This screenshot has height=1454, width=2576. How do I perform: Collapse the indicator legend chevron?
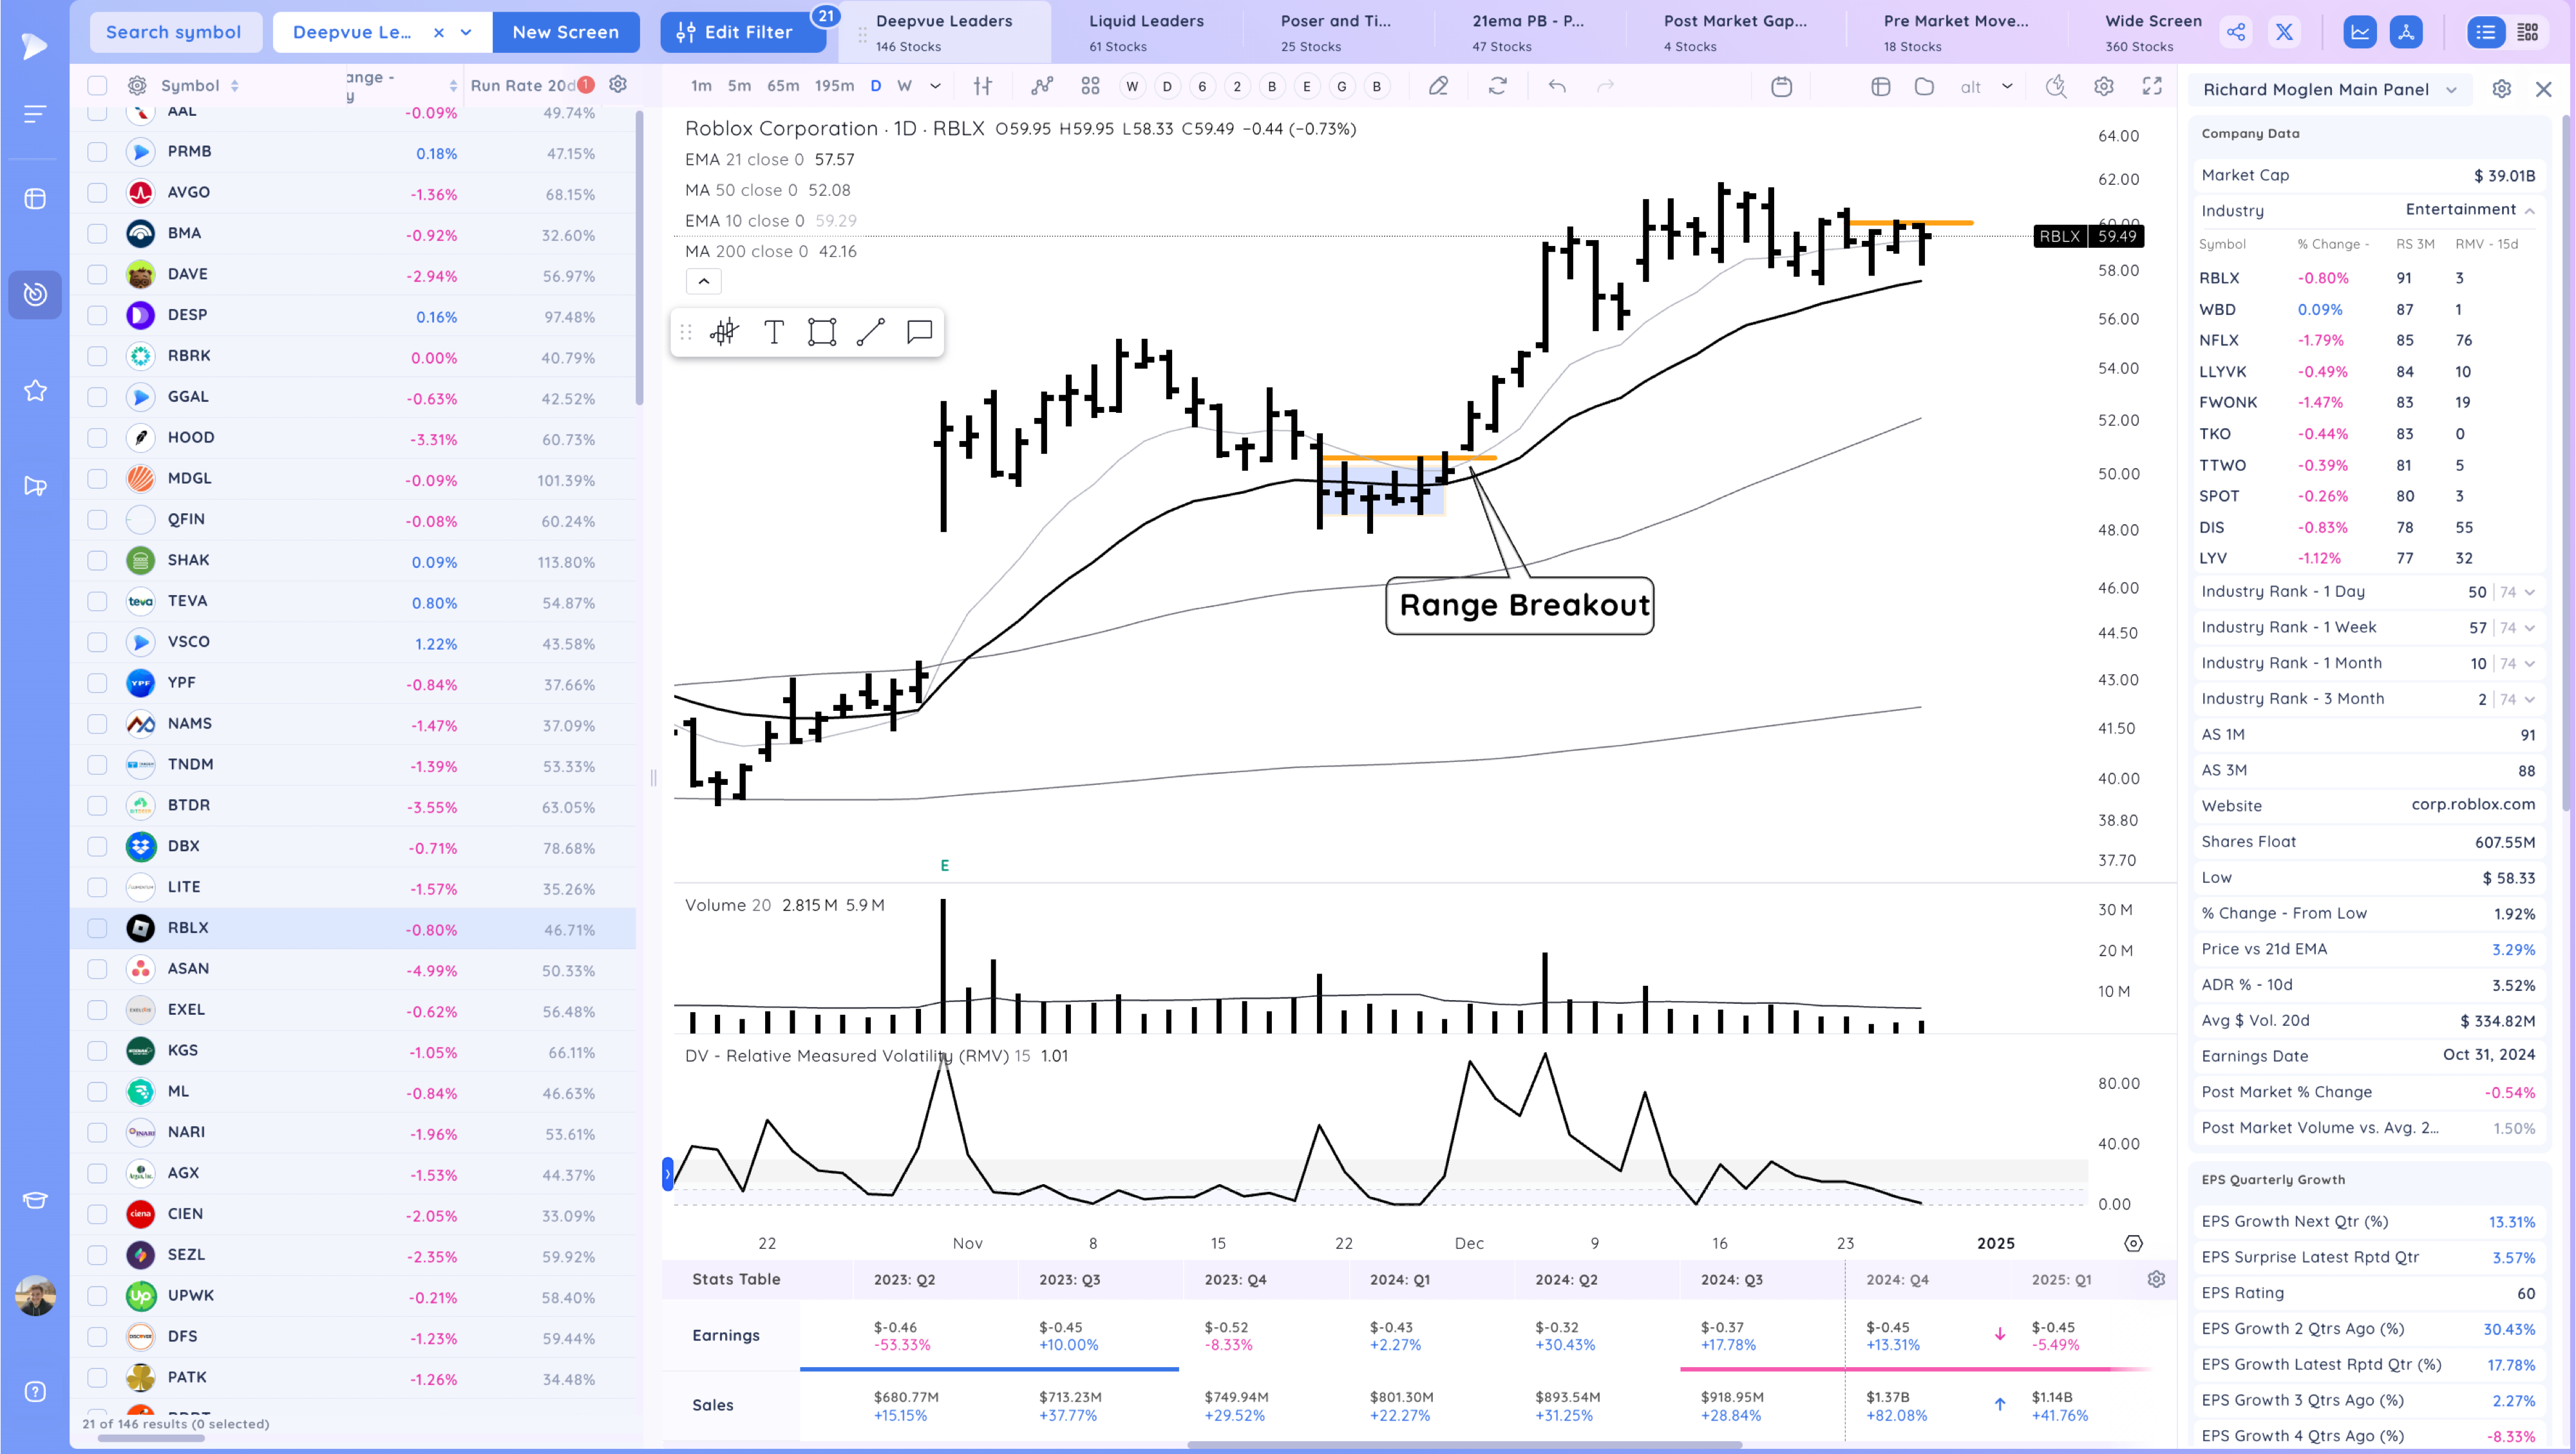coord(703,281)
